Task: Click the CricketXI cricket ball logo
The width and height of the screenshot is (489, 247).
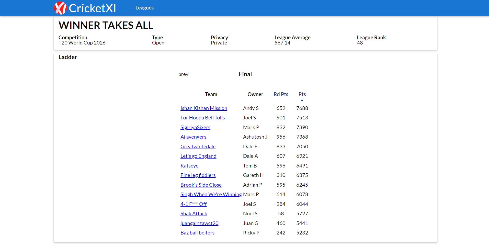Action: [60, 8]
